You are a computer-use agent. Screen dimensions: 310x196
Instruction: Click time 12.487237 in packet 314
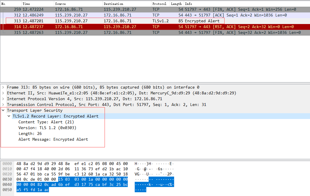coord(33,27)
